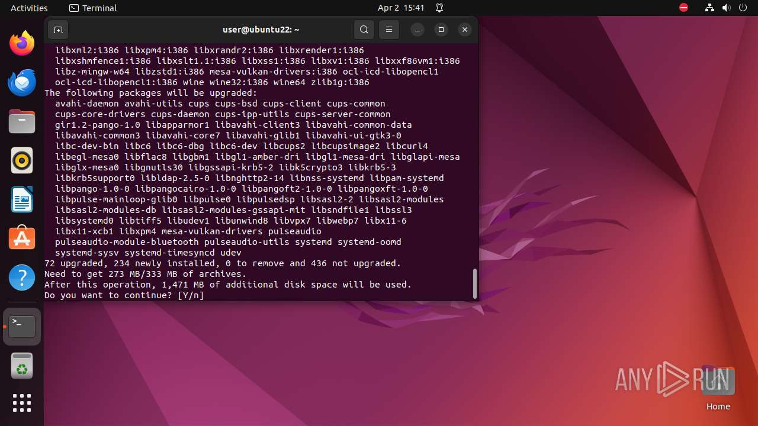Click the 'pulseaudio-module-bluetooth' package name
758x426 pixels.
(127, 242)
